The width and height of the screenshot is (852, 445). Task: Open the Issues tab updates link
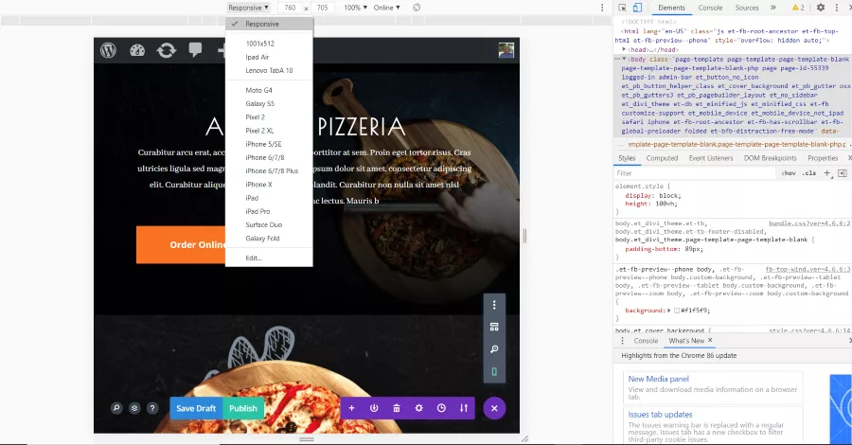click(x=660, y=414)
